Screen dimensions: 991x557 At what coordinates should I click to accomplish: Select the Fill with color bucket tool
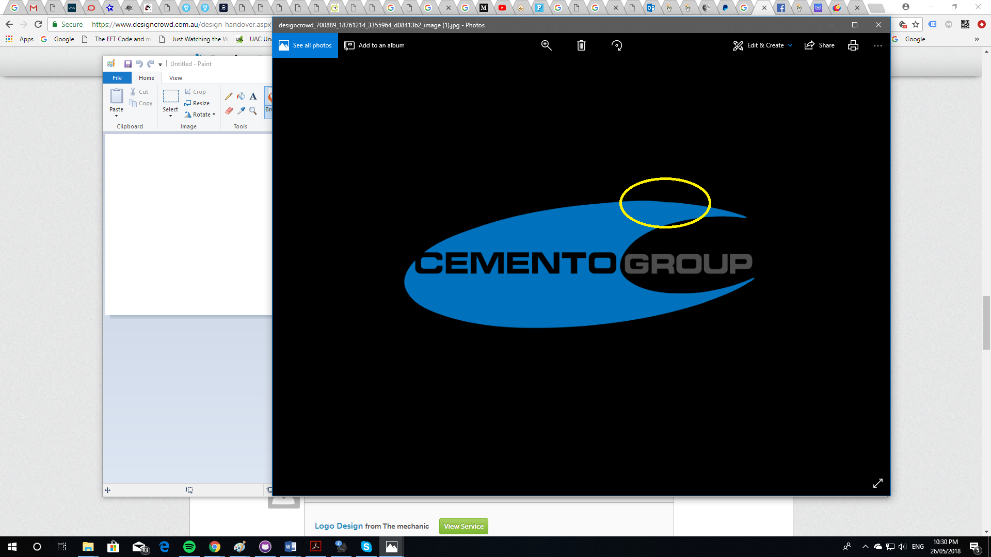241,96
